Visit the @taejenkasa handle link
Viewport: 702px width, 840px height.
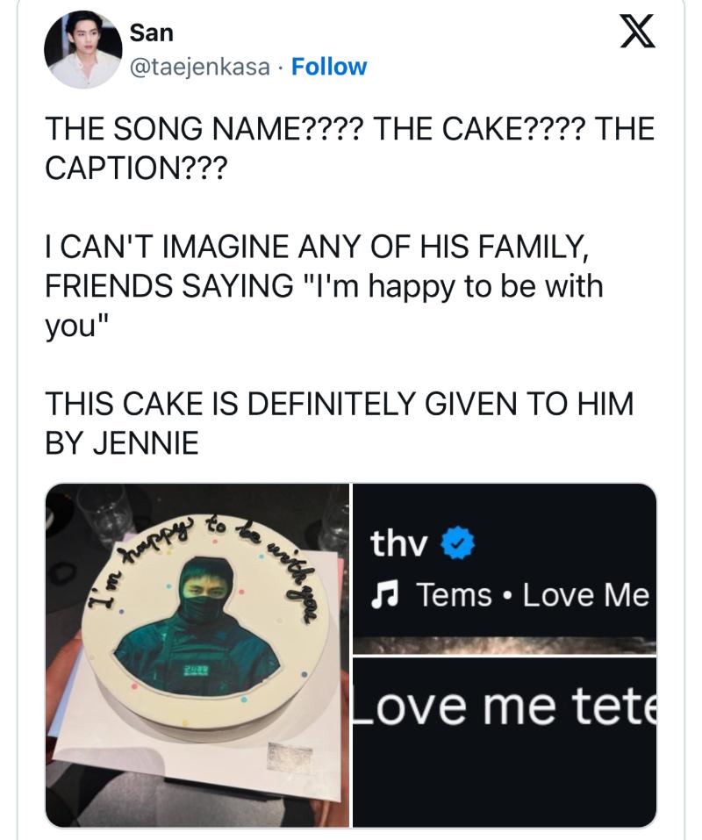[199, 67]
